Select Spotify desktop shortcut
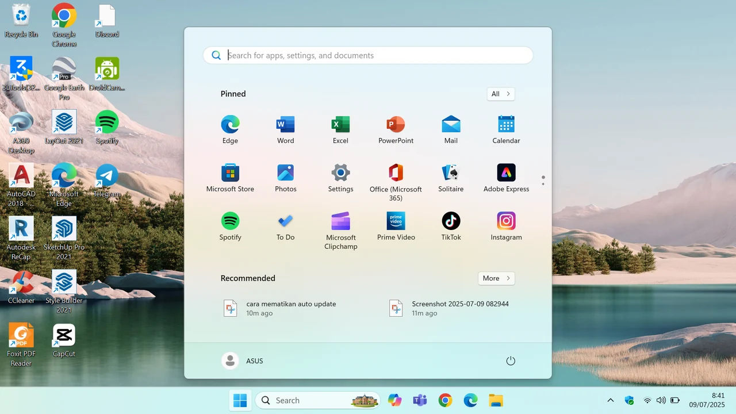Viewport: 736px width, 414px height. coord(107,128)
